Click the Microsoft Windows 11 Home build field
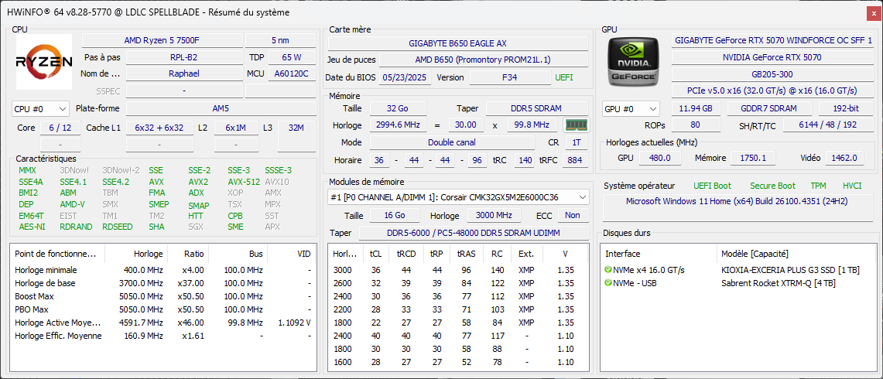The image size is (883, 379). (x=738, y=207)
